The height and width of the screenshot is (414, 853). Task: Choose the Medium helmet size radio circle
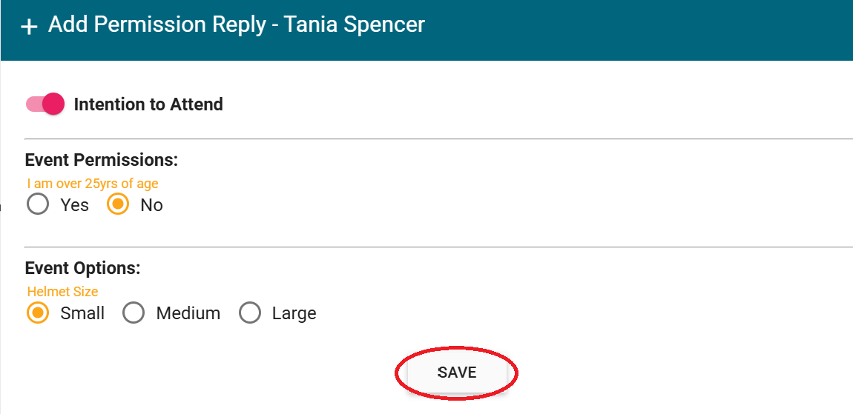[134, 313]
